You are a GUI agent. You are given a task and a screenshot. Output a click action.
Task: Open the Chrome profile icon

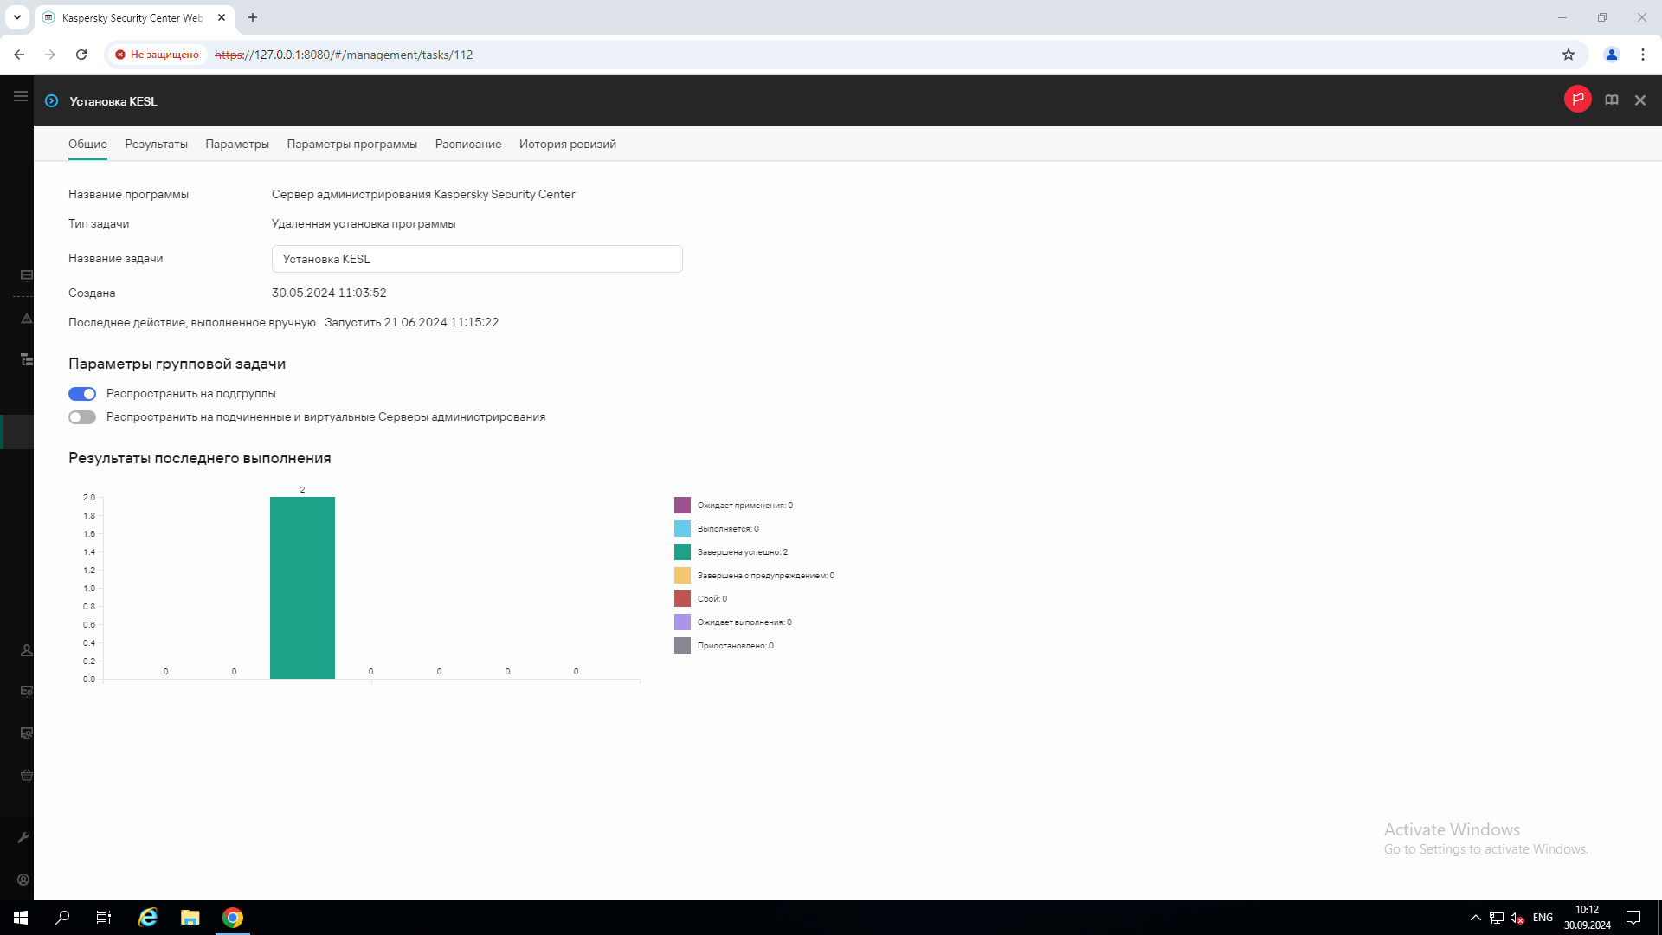1611,55
